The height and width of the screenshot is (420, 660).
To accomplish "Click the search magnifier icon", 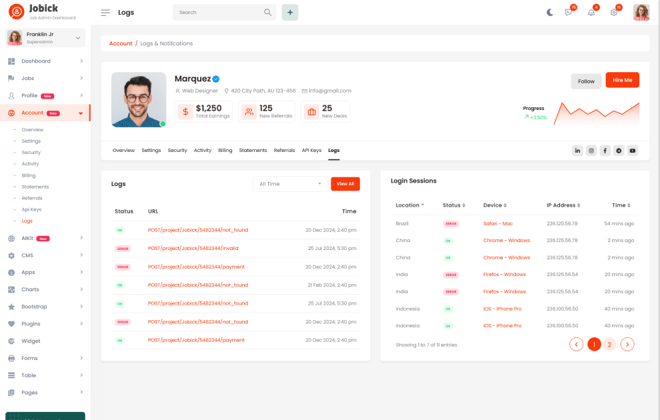I will coord(268,13).
